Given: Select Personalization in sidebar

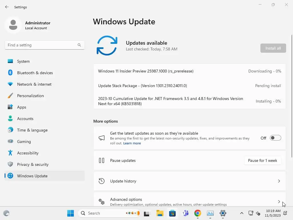Looking at the screenshot, I should click(44, 96).
